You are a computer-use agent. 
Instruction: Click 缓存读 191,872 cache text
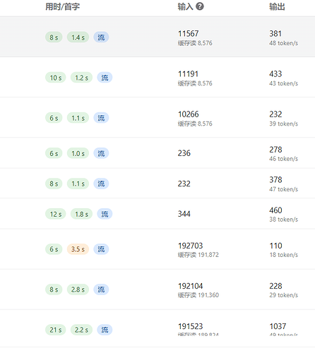coord(198,255)
